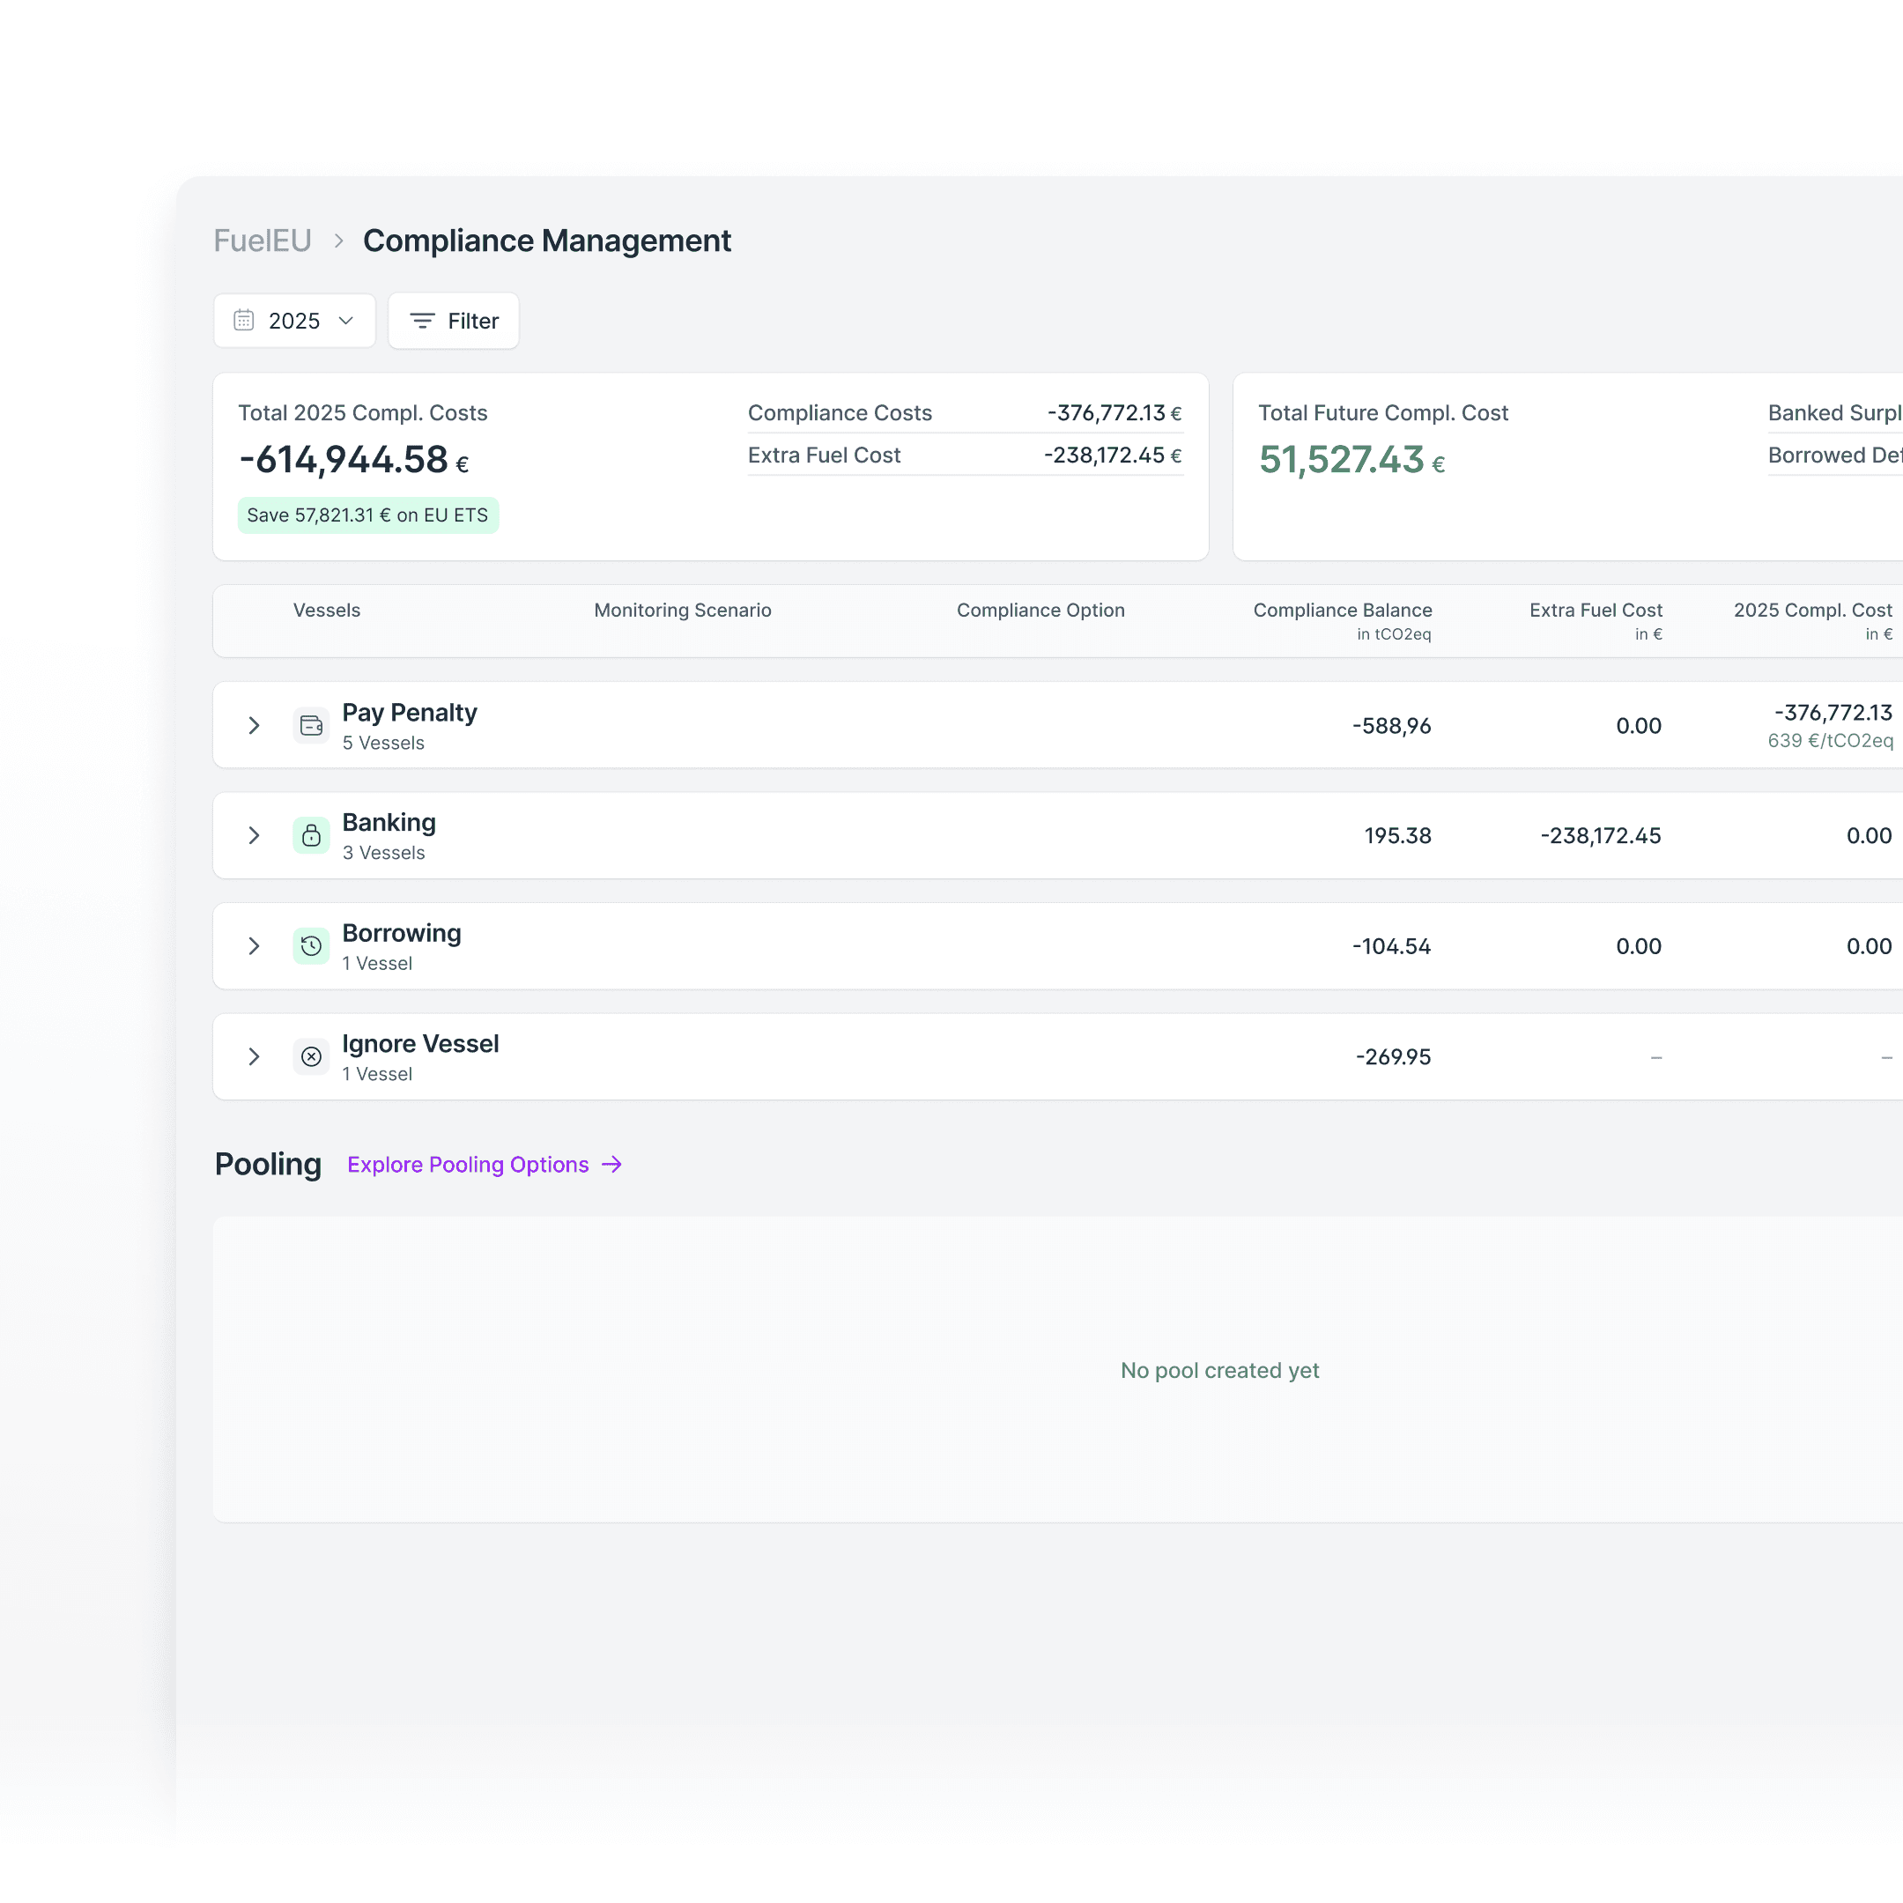Image resolution: width=1903 pixels, height=1903 pixels.
Task: Click the Pay Penalty group title
Action: [409, 712]
